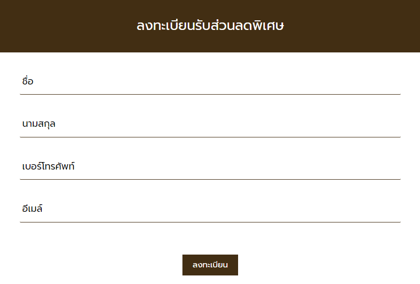The height and width of the screenshot is (284, 420).
Task: Click the ลงทะเบียนรับส่วนลดพิเศษ header title
Action: click(x=210, y=26)
